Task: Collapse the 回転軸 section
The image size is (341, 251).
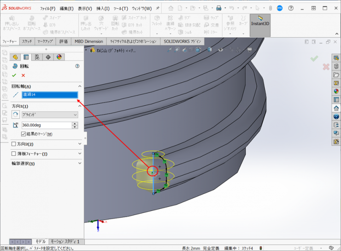Action: pos(79,86)
